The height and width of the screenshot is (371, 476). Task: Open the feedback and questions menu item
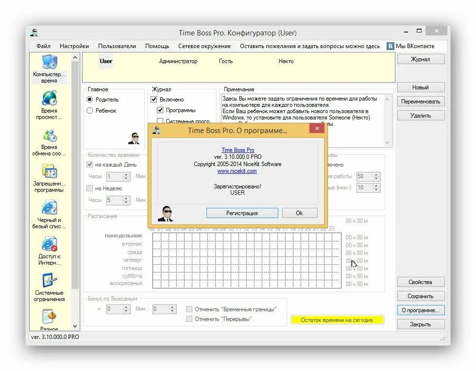[310, 46]
